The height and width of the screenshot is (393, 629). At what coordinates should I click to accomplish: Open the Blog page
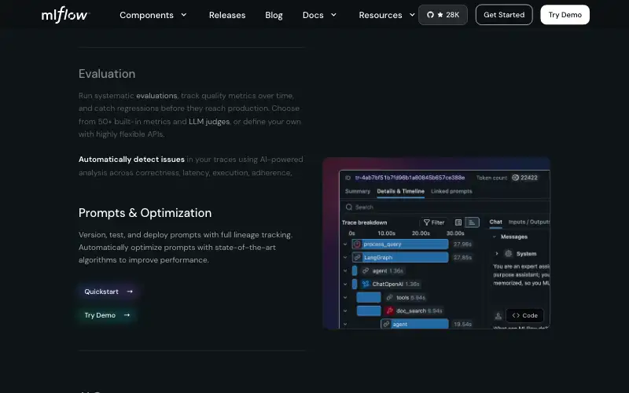tap(274, 15)
